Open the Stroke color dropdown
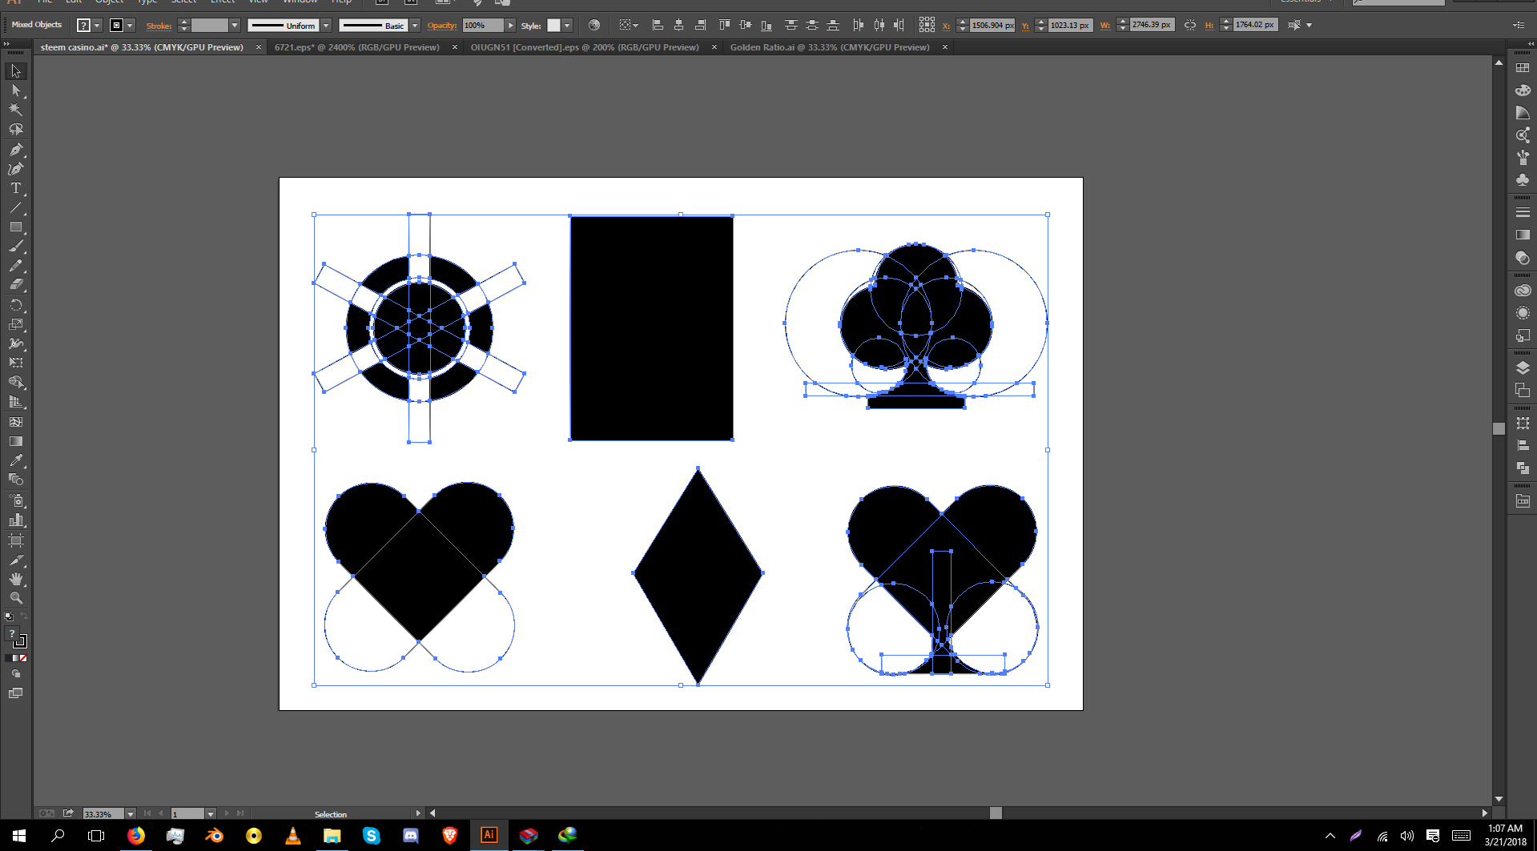Screen dimensions: 1537x851 coord(130,26)
